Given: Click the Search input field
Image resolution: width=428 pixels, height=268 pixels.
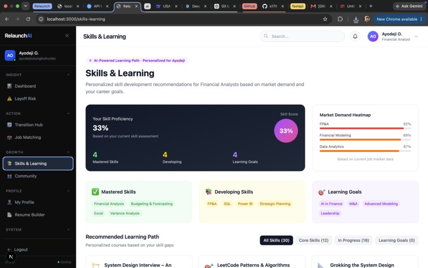Looking at the screenshot, I should tap(302, 36).
